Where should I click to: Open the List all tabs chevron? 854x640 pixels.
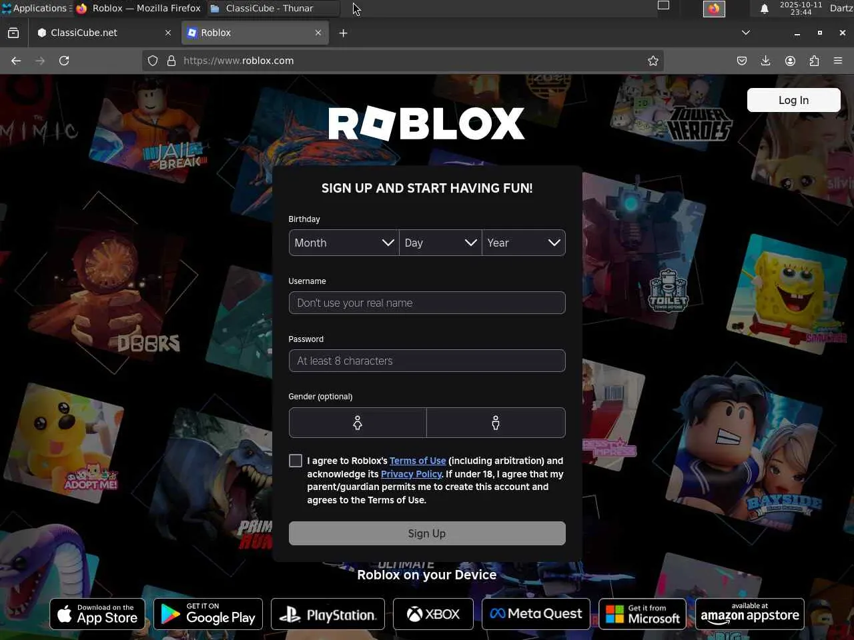click(746, 33)
